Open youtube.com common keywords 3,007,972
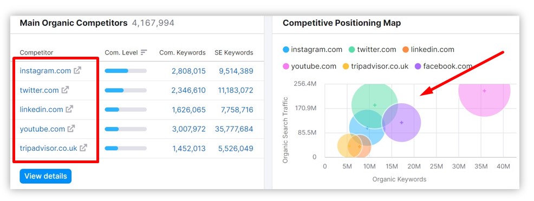 (x=188, y=129)
